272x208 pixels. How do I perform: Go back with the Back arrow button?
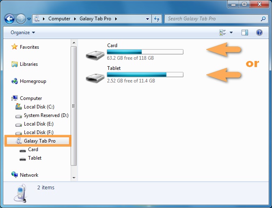click(9, 19)
